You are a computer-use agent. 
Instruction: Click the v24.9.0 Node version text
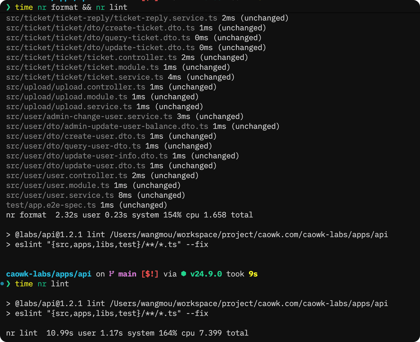(206, 274)
